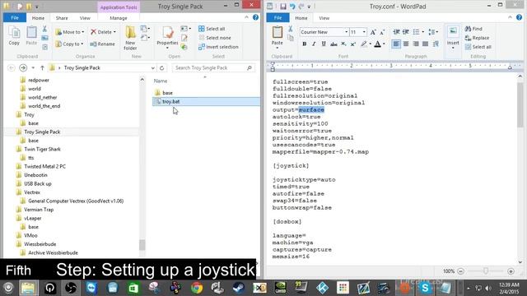This screenshot has height=296, width=527.
Task: Open the font size dropdown
Action: point(364,32)
